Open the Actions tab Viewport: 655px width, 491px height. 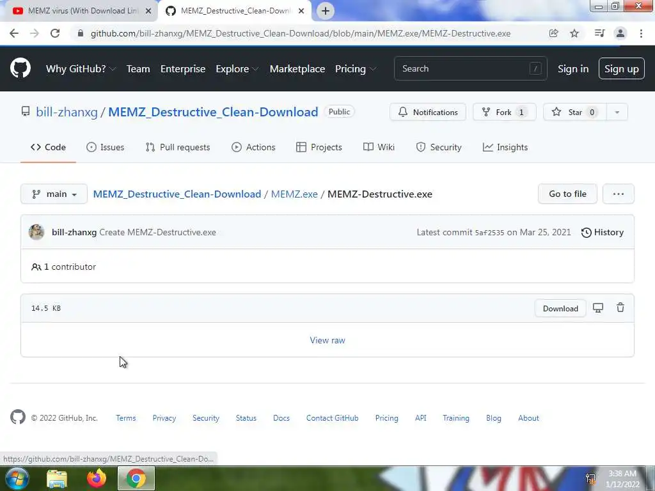(253, 147)
